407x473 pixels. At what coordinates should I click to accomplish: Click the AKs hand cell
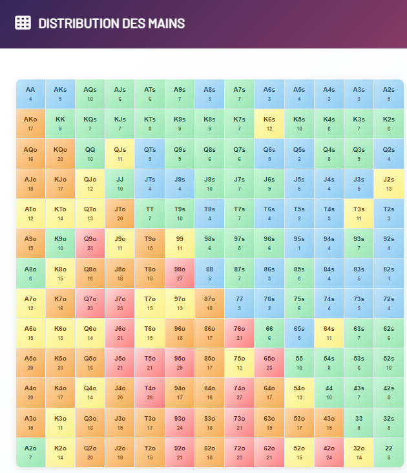click(x=60, y=94)
